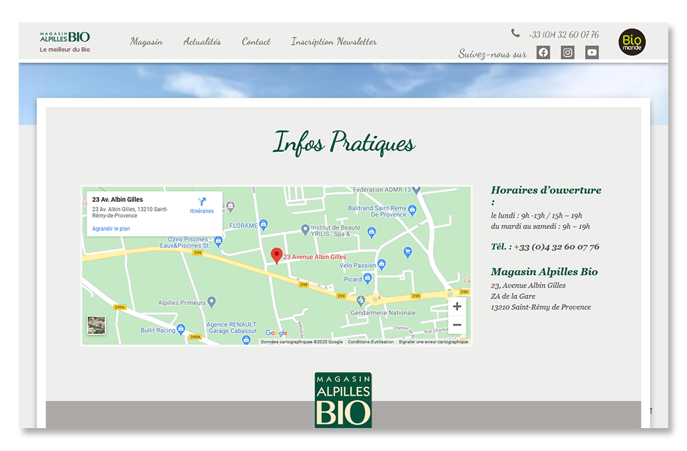Image resolution: width=687 pixels, height=451 pixels.
Task: Click the red map pin marker
Action: click(276, 255)
